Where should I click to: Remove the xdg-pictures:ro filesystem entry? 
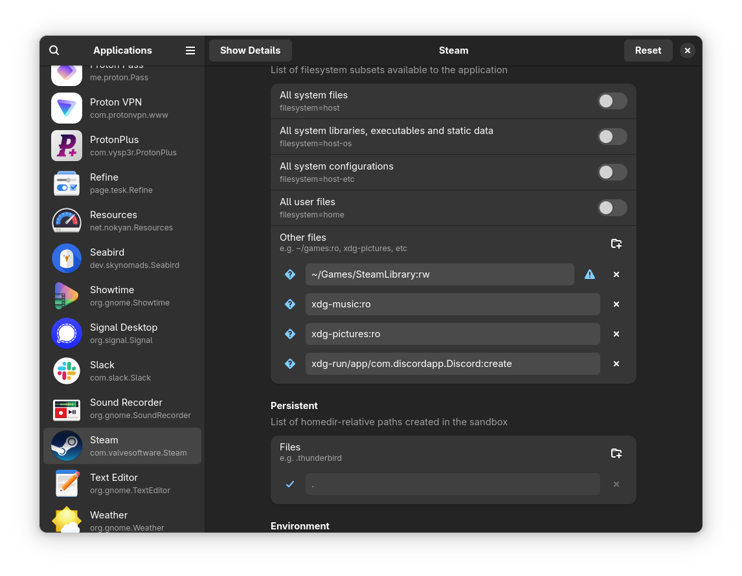click(616, 334)
